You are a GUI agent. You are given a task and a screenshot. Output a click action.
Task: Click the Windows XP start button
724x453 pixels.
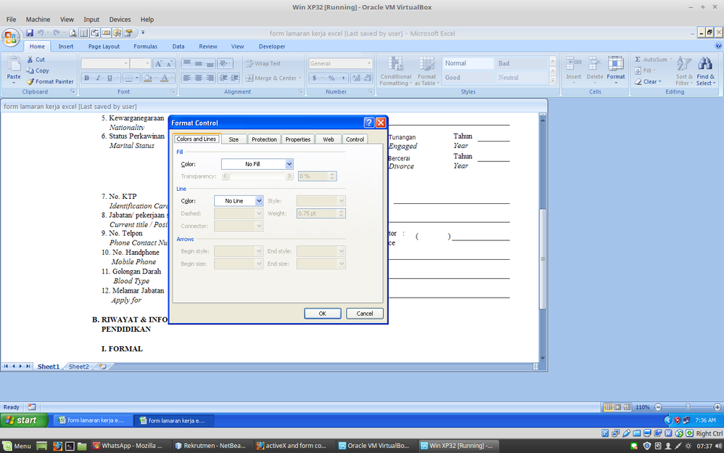point(23,420)
